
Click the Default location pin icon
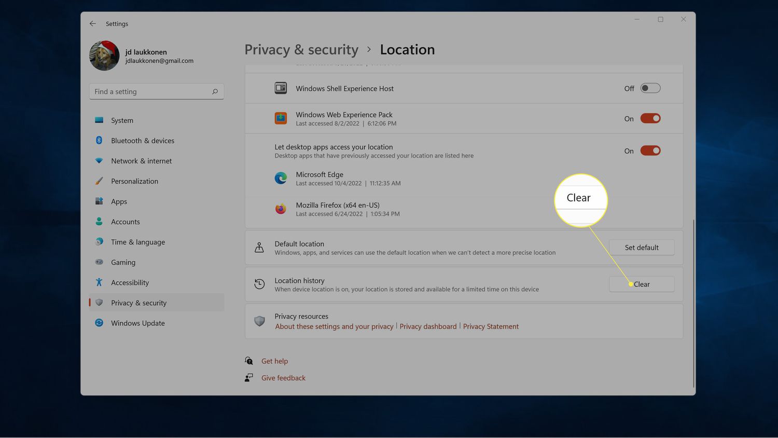click(259, 248)
